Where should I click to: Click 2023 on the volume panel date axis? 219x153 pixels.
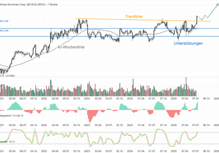[x=87, y=98]
